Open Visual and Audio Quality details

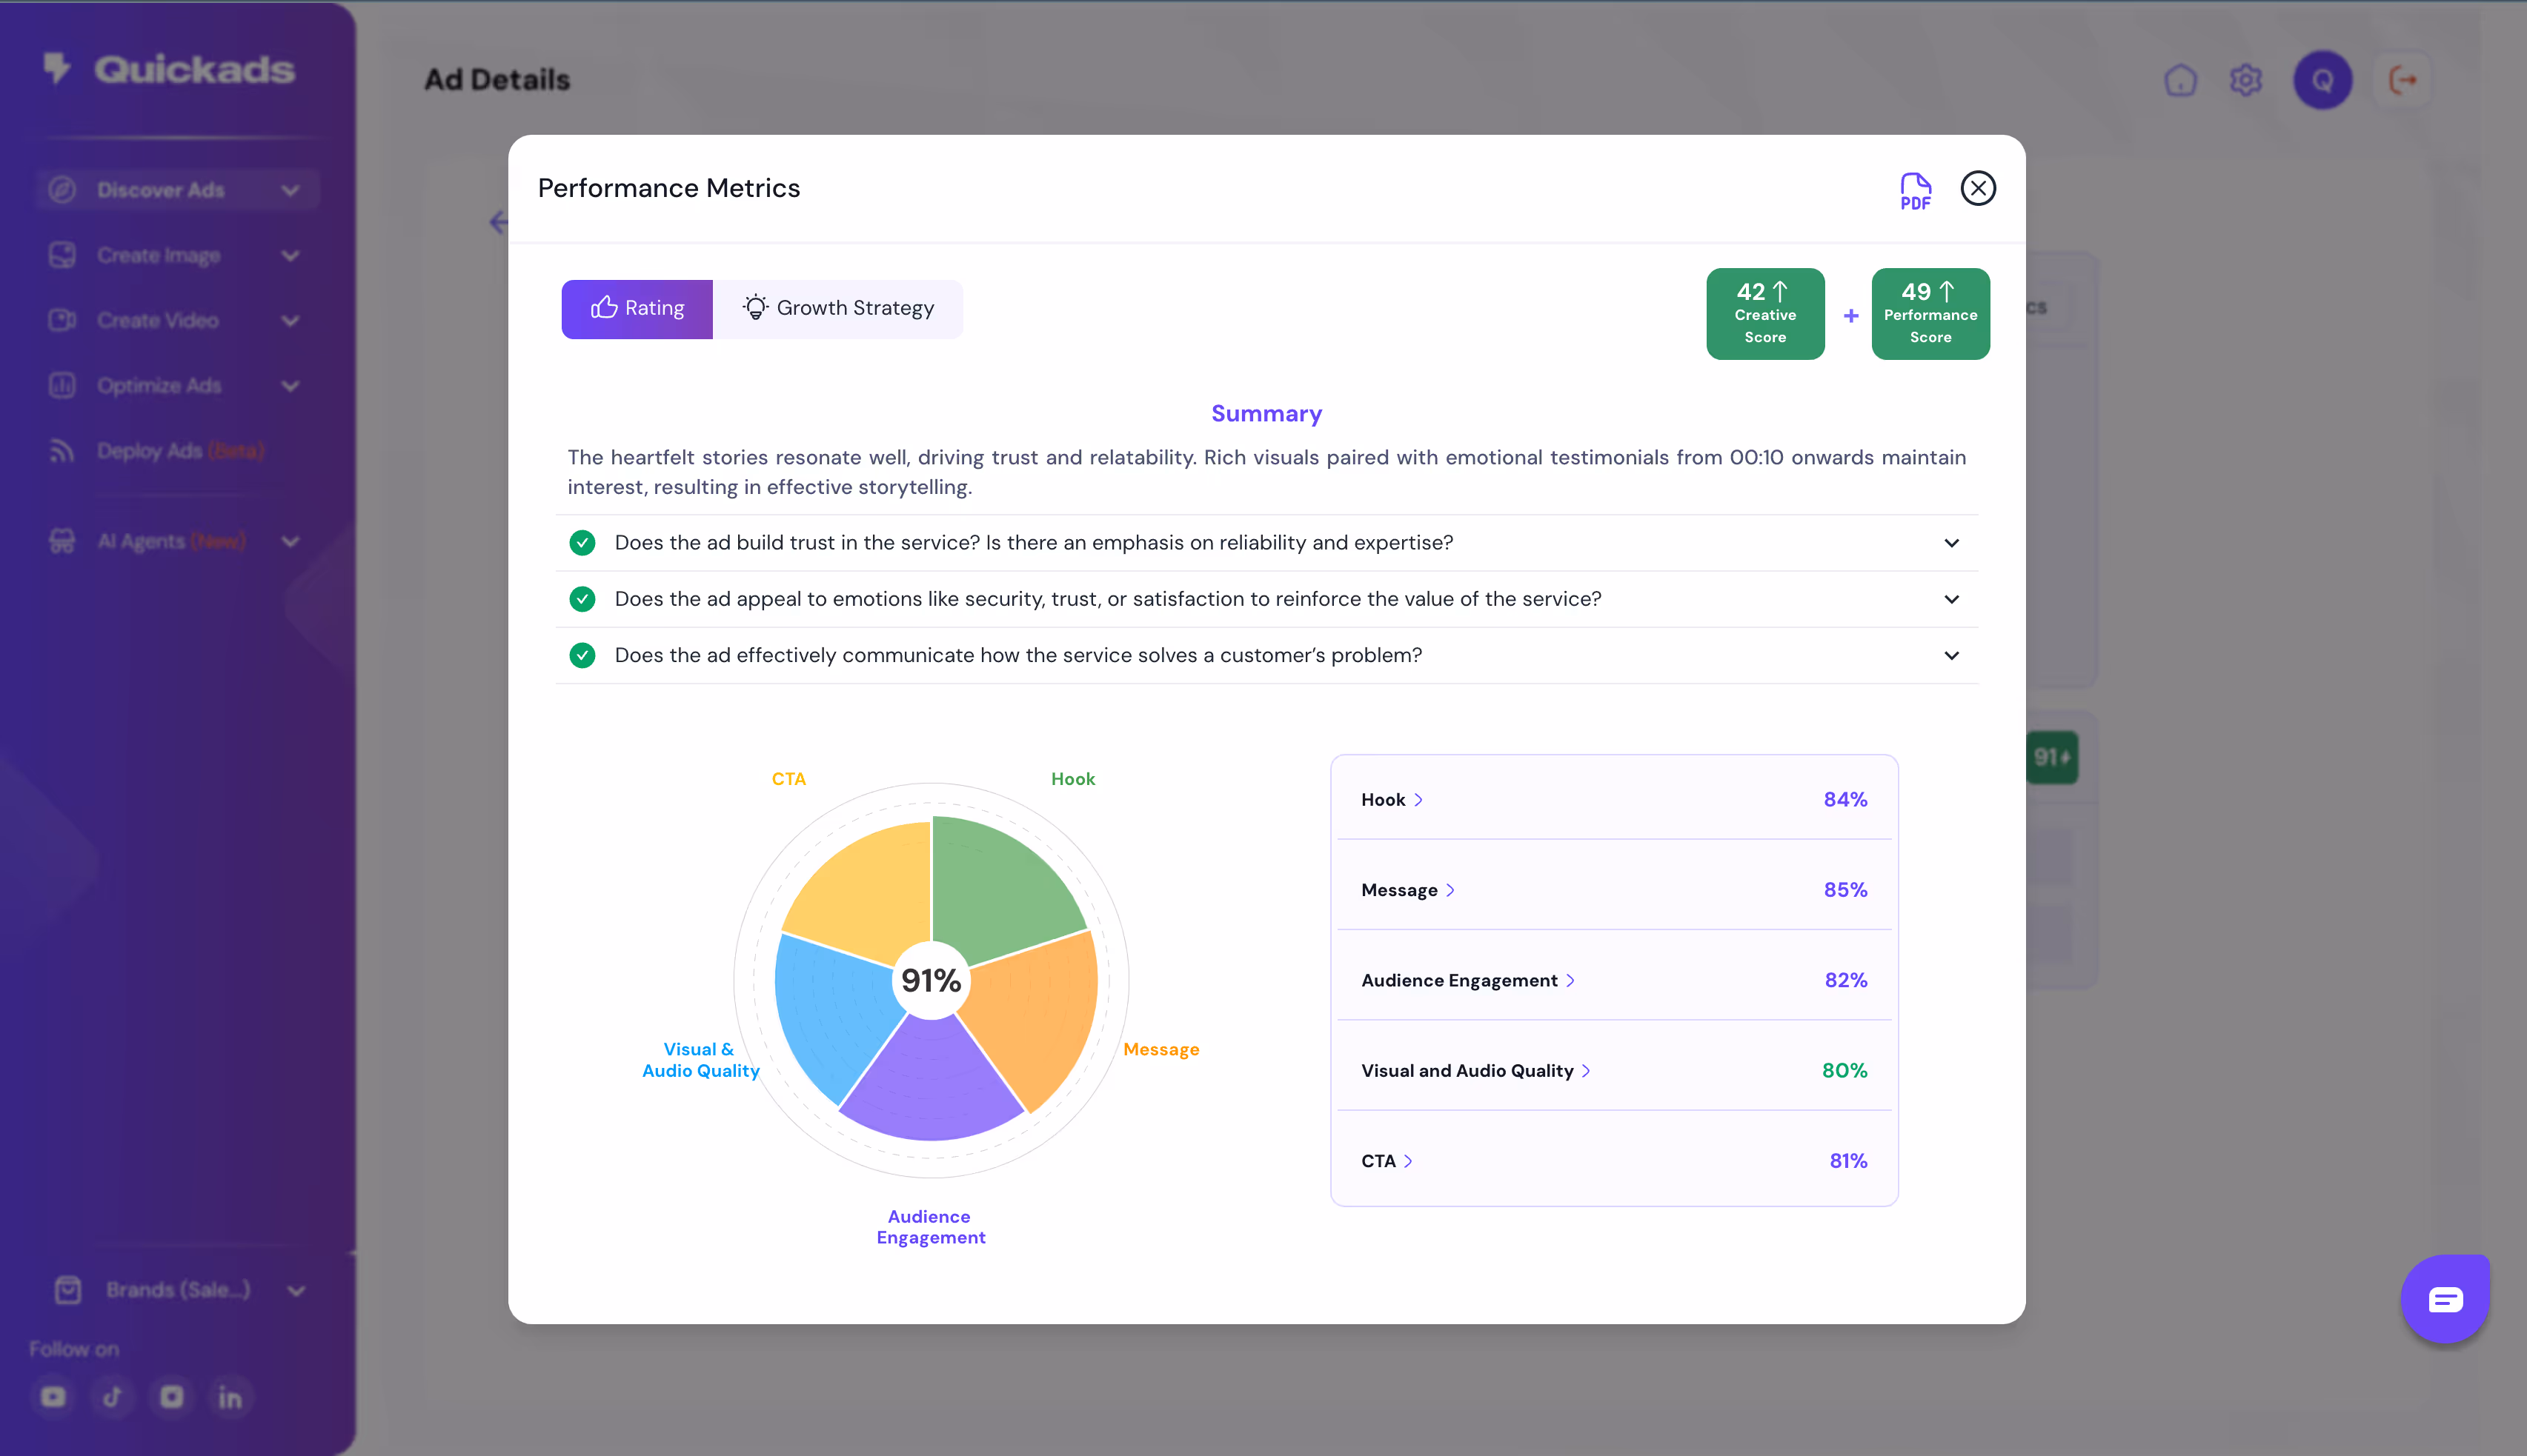pyautogui.click(x=1475, y=1070)
